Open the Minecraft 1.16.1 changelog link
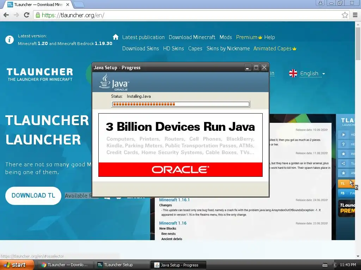 click(x=174, y=200)
